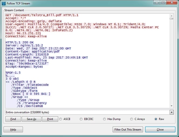The height and width of the screenshot is (137, 179).
Task: Click the stream content scrollbar up arrow
Action: [x=171, y=15]
